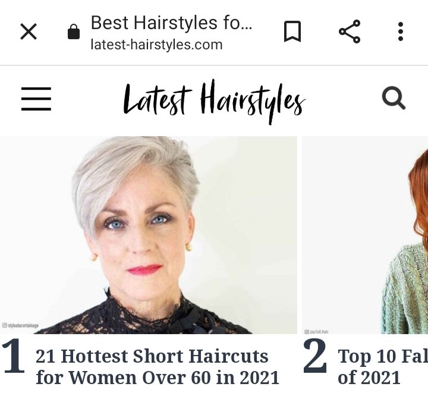Click the Instagram icon beside joy.full.hair
Viewport: 428px width, 396px height.
tap(307, 332)
